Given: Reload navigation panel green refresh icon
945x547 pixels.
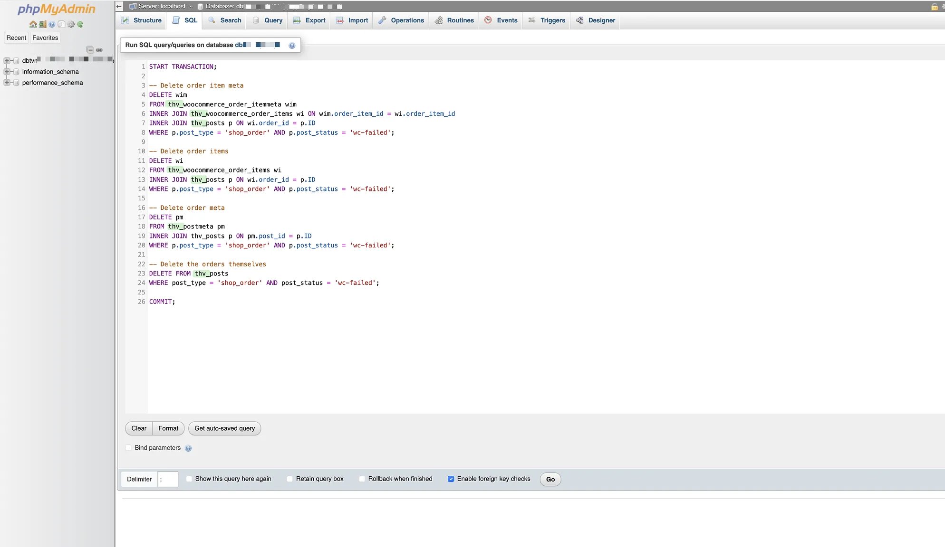Looking at the screenshot, I should [80, 24].
